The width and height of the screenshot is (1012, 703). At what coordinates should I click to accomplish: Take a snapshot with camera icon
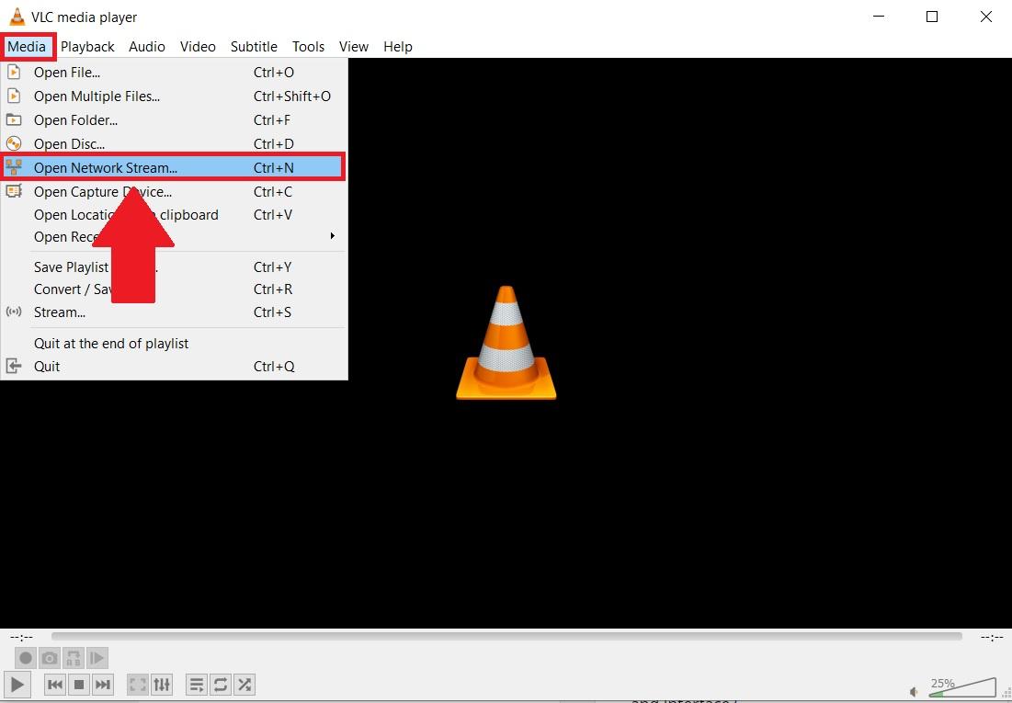pos(50,658)
